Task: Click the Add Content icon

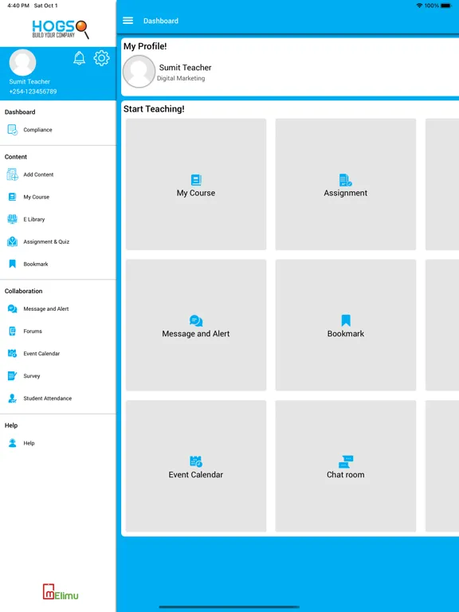Action: [x=13, y=175]
